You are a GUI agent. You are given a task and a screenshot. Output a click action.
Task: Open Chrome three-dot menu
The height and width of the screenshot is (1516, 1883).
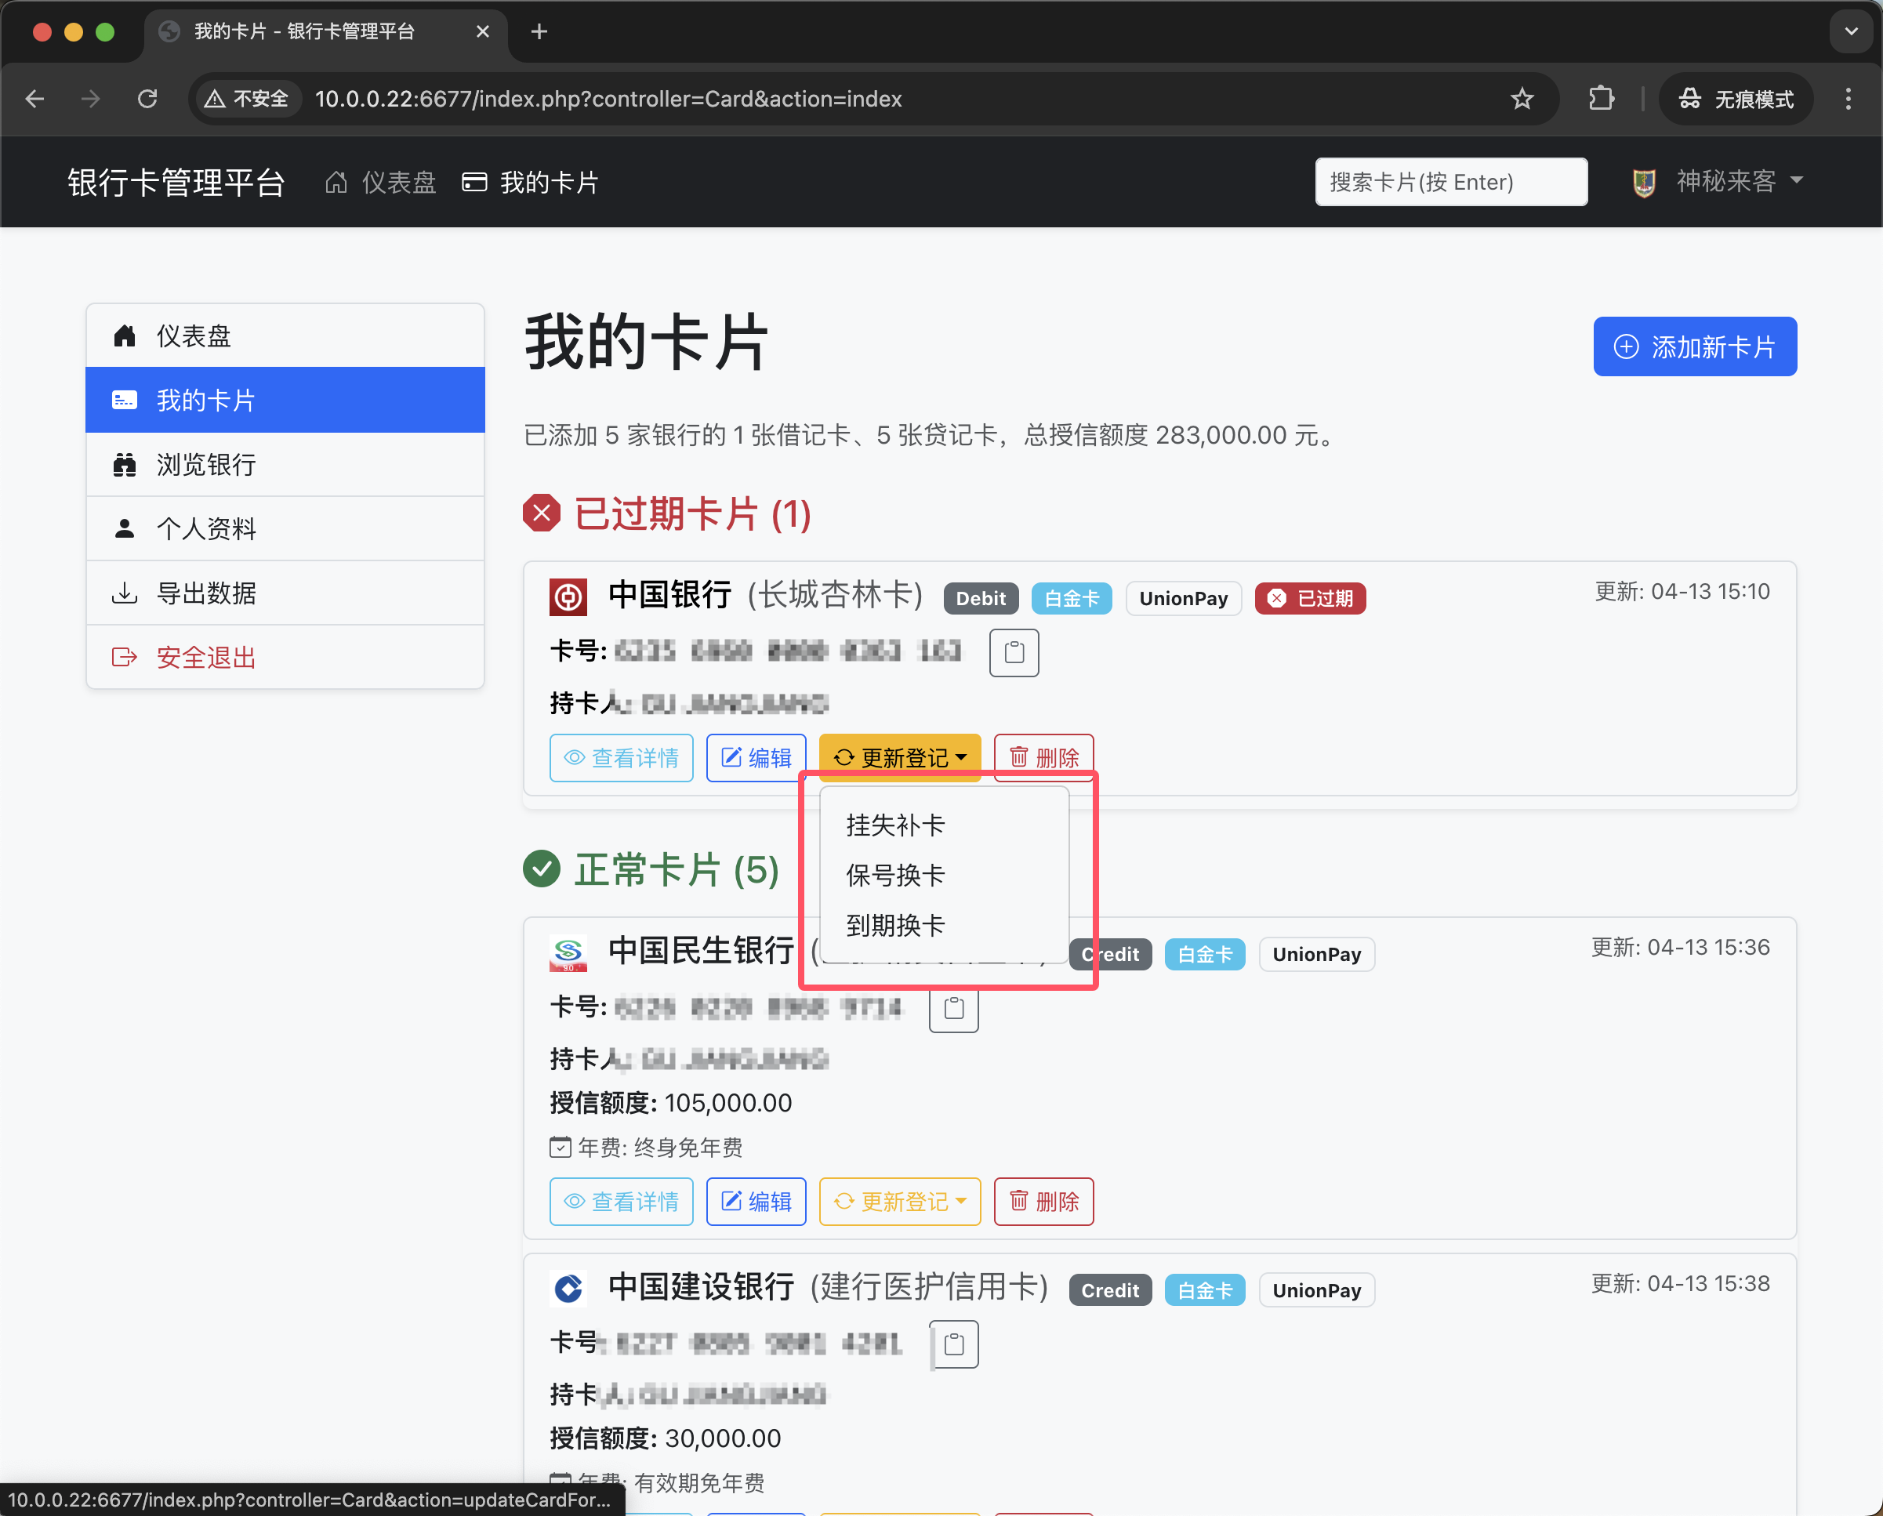click(x=1848, y=99)
